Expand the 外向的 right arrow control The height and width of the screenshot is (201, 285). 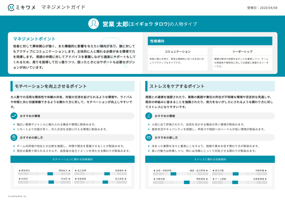69,179
